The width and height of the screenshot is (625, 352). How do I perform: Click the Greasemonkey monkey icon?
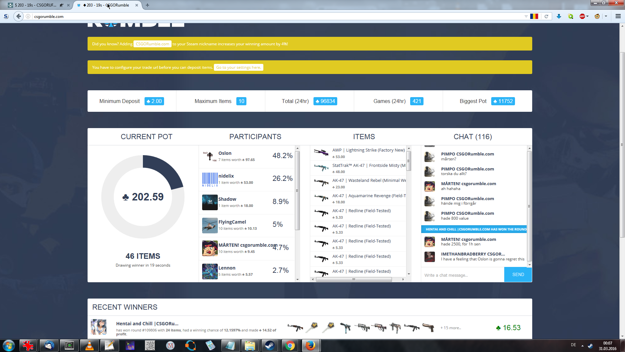click(x=597, y=16)
